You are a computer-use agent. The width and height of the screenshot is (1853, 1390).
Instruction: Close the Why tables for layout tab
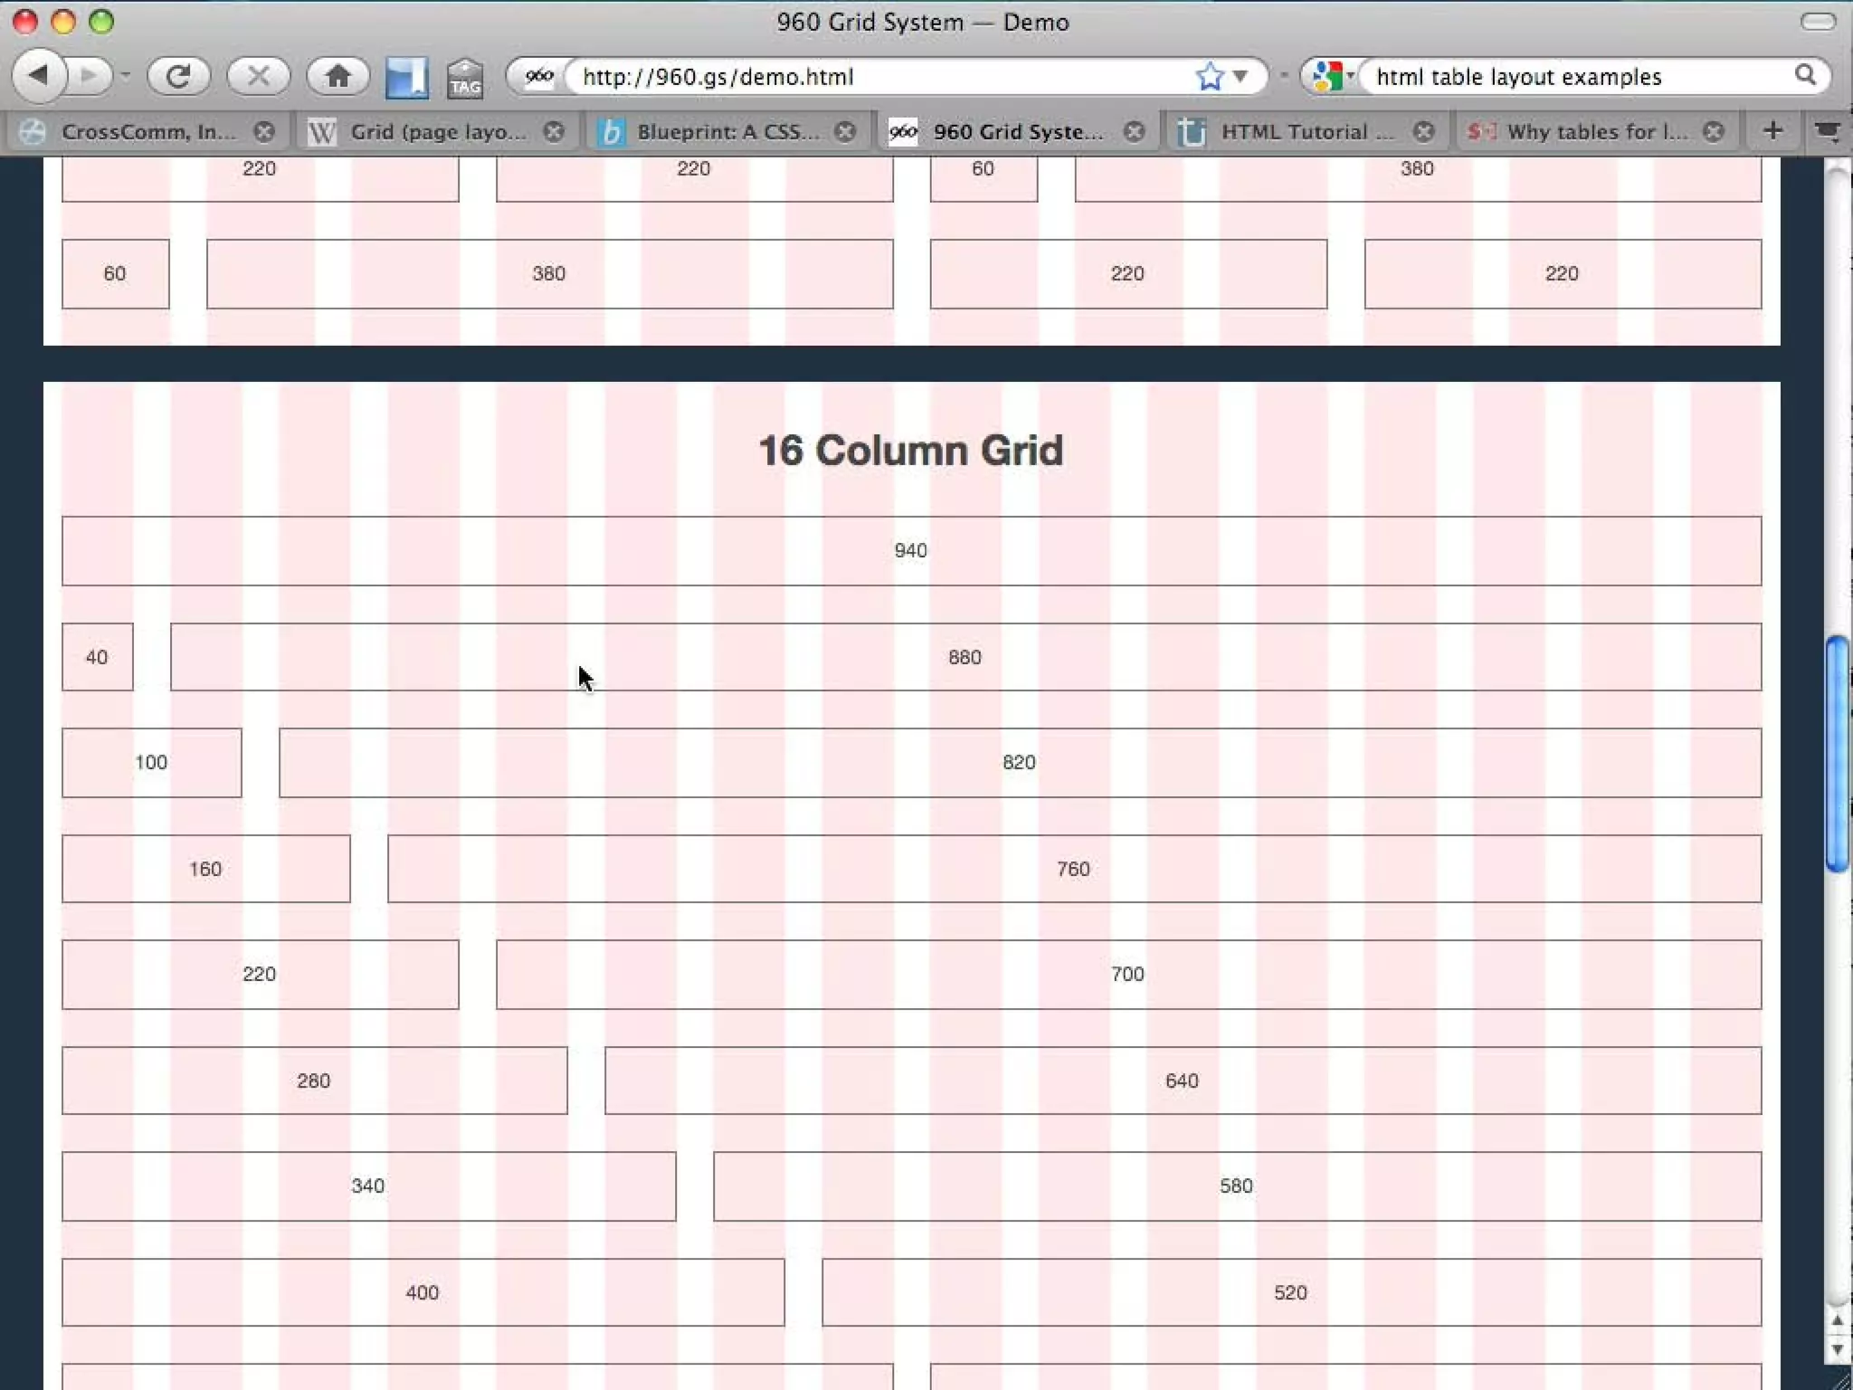[1713, 132]
